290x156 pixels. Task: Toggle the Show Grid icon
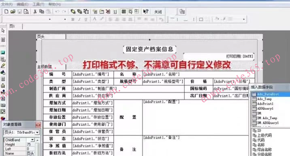point(124,12)
